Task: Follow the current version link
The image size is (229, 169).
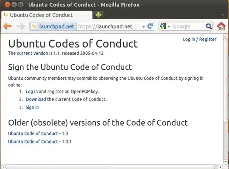Action: tap(32, 53)
